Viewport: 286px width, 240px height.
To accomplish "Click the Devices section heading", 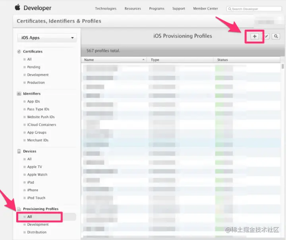I will pos(29,151).
